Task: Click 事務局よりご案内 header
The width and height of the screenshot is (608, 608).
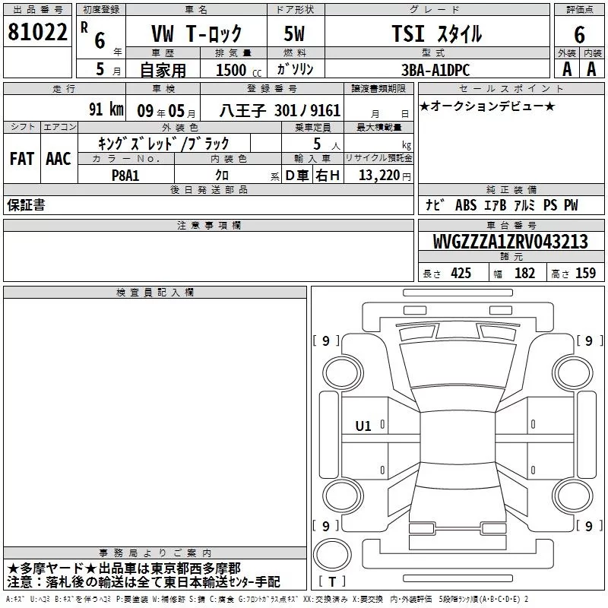Action: click(155, 553)
